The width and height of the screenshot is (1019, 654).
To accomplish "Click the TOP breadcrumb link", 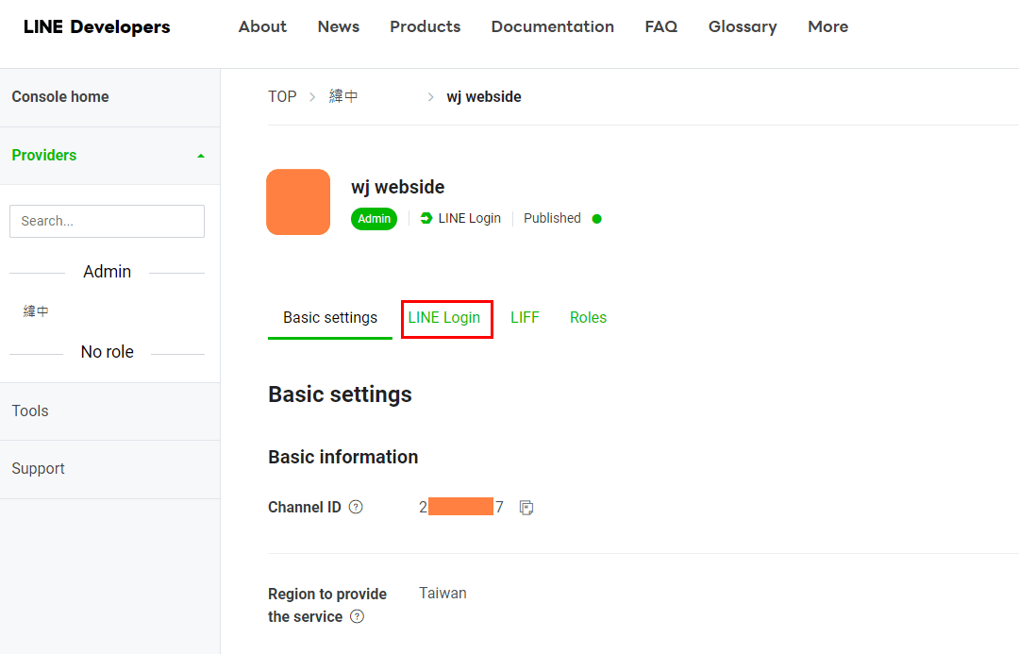I will (x=282, y=96).
